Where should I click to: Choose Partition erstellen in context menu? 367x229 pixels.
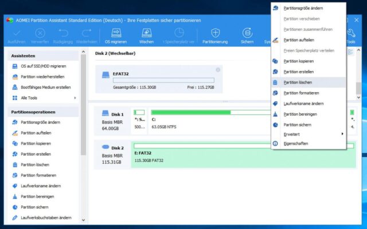(x=309, y=72)
